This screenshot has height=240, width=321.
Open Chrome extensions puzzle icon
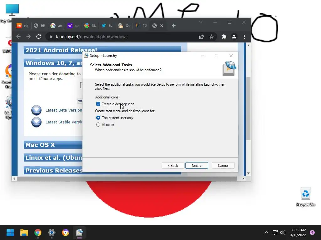point(224,37)
